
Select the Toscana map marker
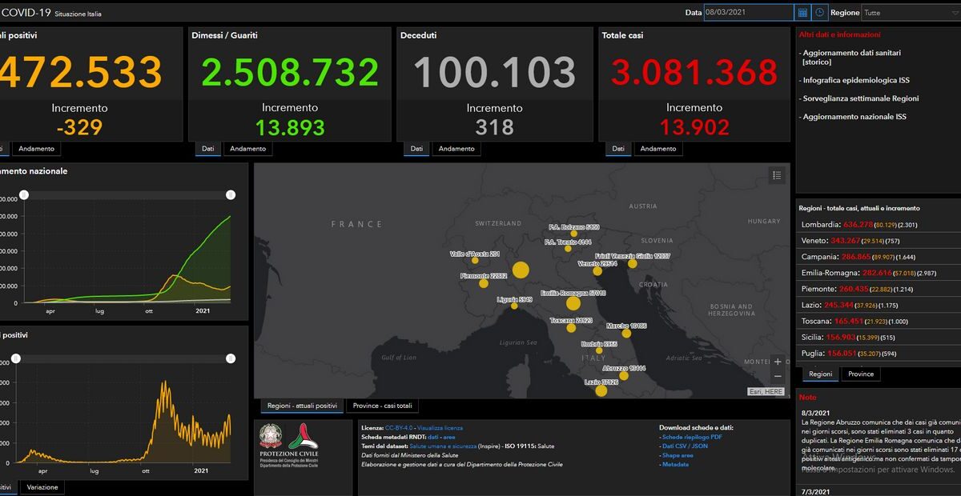(571, 328)
